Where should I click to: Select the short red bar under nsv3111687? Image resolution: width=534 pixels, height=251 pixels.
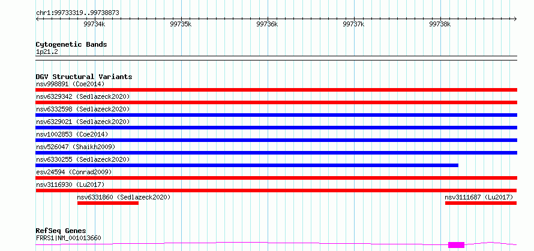(x=481, y=203)
